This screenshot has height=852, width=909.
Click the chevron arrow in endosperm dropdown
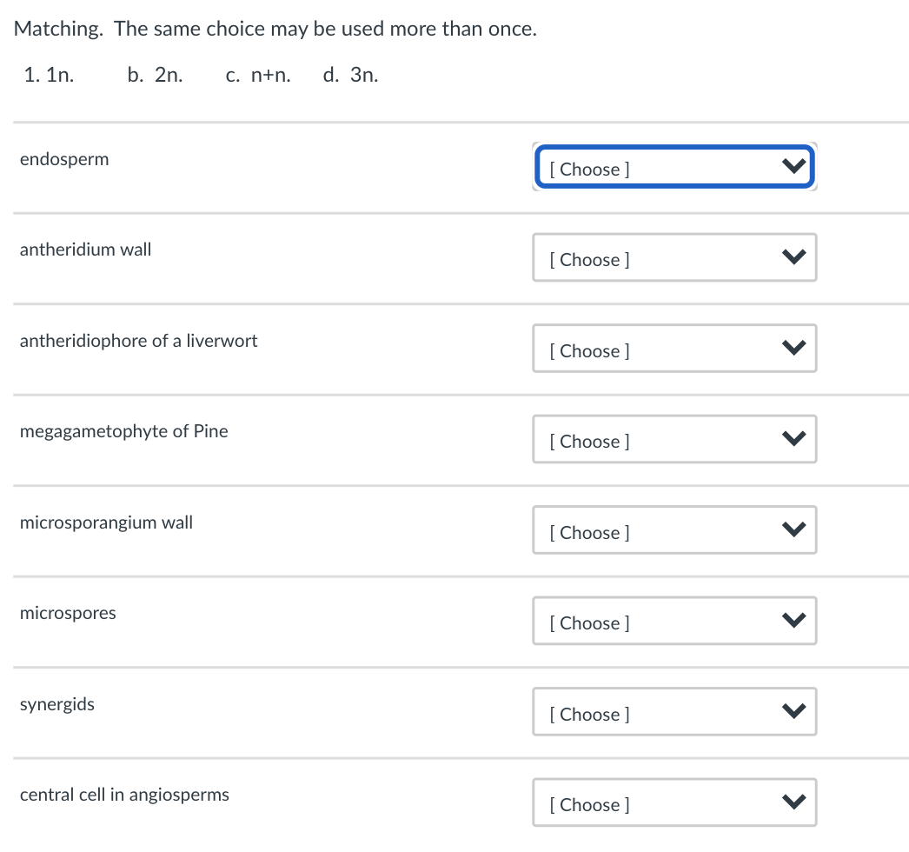click(792, 167)
